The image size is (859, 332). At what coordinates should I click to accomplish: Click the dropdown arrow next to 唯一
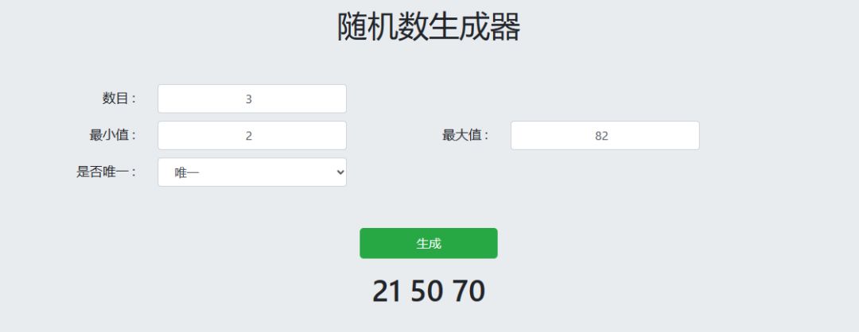(340, 172)
